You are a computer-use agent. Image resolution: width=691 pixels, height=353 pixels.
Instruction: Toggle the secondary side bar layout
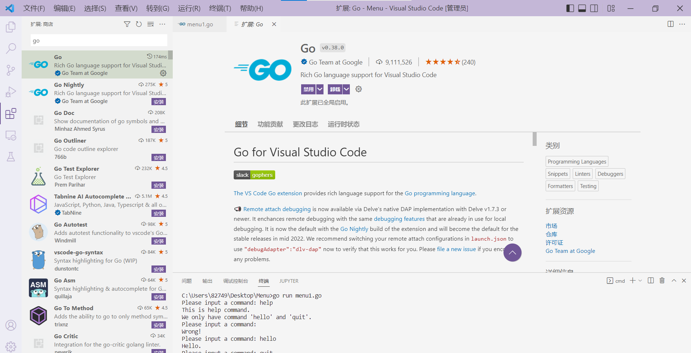pyautogui.click(x=594, y=8)
